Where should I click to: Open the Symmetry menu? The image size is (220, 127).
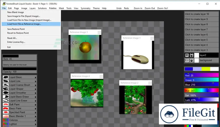click(x=86, y=8)
